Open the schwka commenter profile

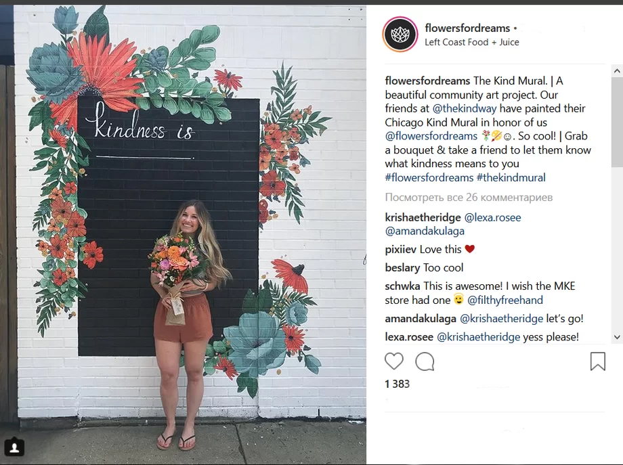click(x=402, y=286)
